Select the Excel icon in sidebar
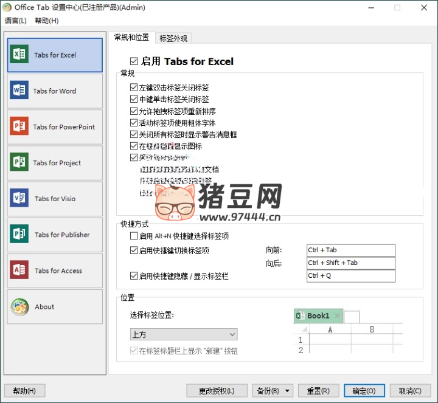This screenshot has height=403, width=438. pos(19,54)
